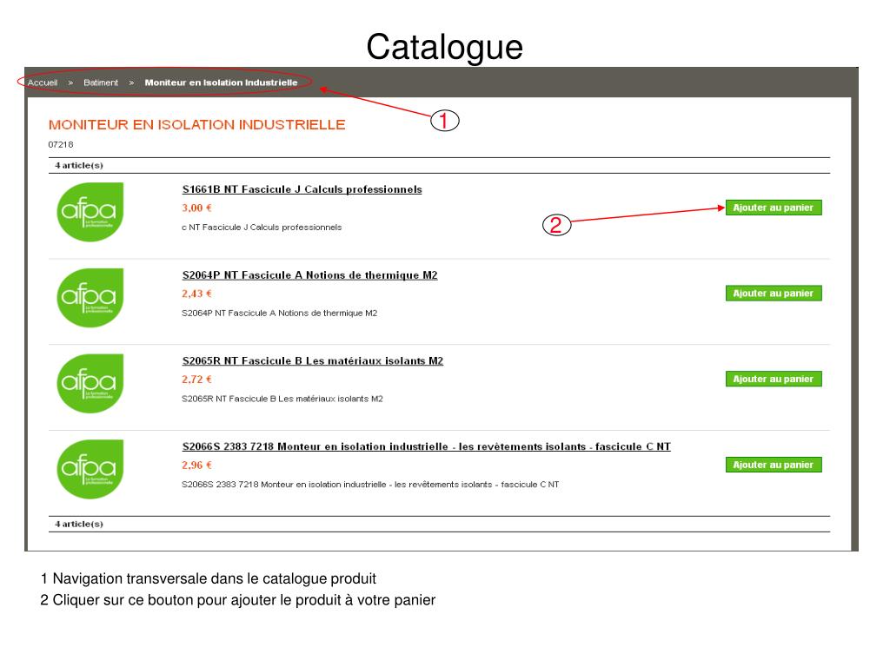Click the afpa logo for Fascicule J
890x667 pixels.
(90, 212)
